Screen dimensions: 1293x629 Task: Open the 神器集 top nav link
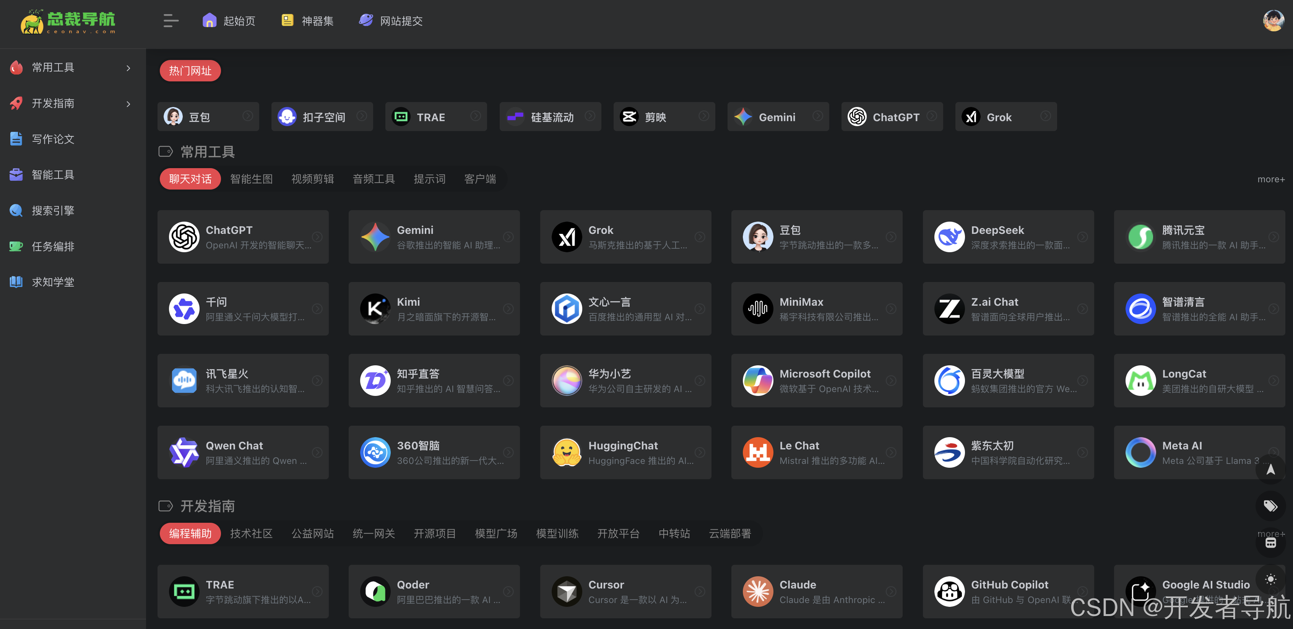[x=307, y=21]
